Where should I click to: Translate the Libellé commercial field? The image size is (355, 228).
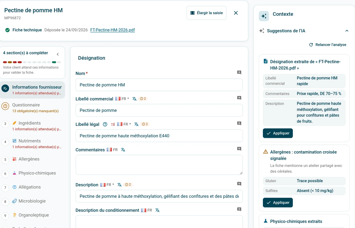coord(134,99)
